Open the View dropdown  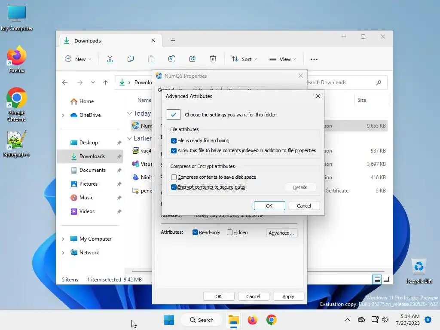pos(283,59)
